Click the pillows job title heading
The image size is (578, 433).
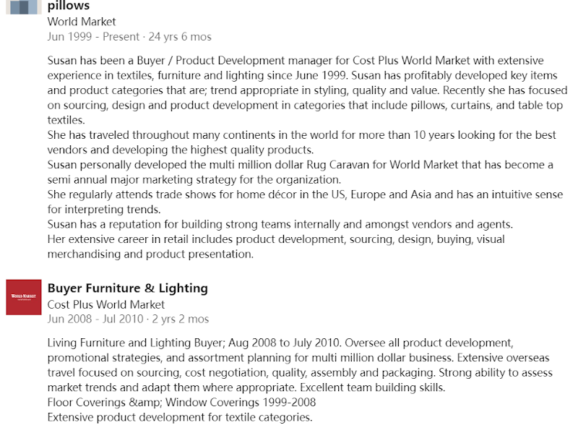click(x=69, y=6)
